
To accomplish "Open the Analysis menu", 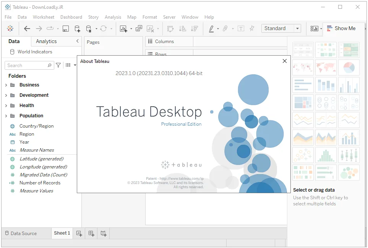I will point(113,17).
